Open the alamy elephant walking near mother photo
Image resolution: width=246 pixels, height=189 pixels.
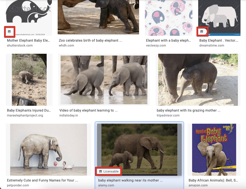point(139,150)
